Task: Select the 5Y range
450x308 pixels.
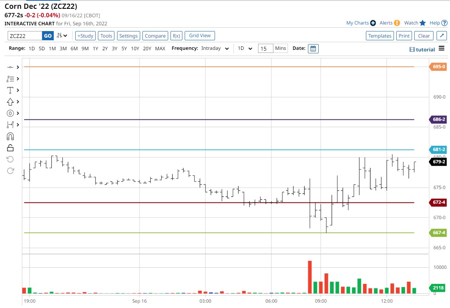Action: 124,48
